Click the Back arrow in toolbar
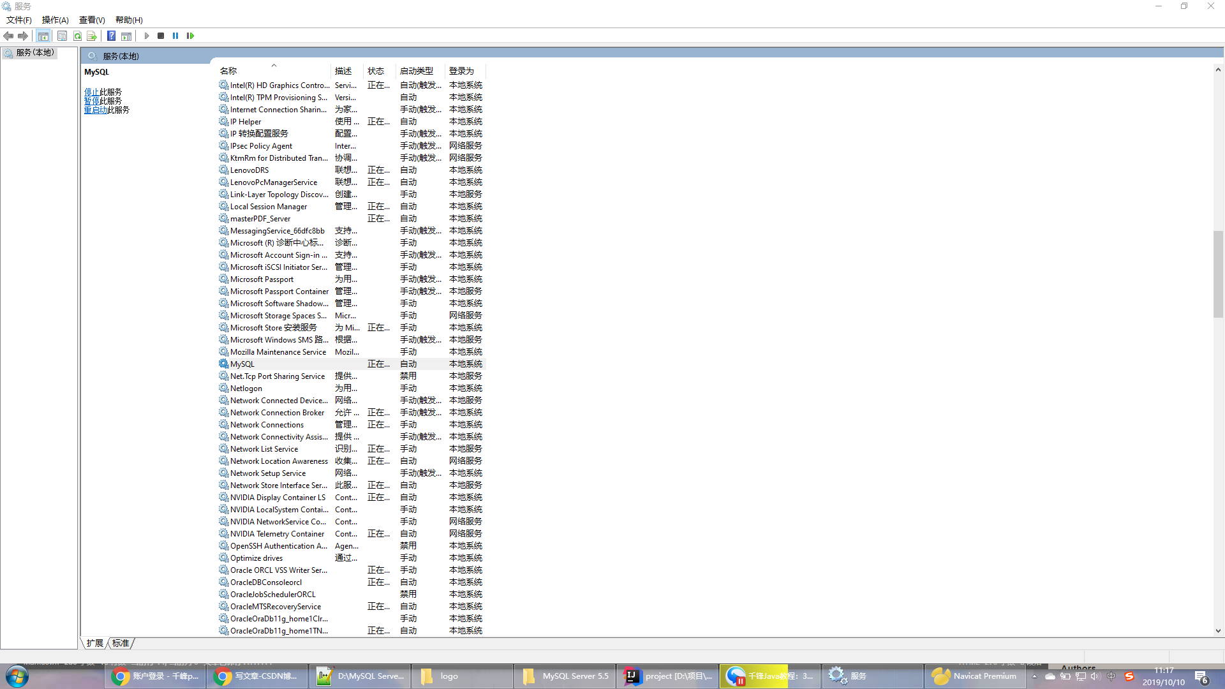The image size is (1225, 689). pos(8,36)
